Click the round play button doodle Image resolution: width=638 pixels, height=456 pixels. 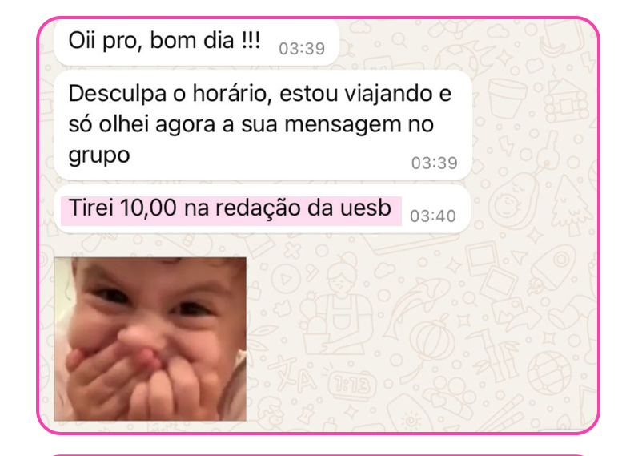point(287,280)
